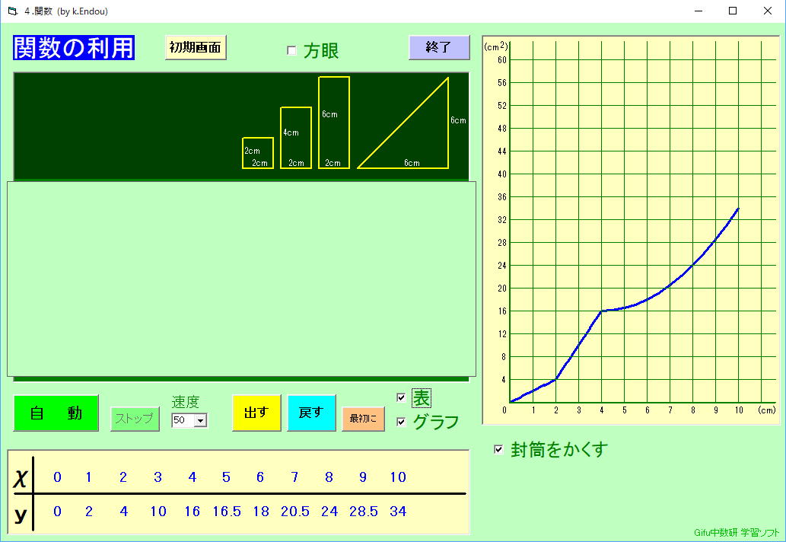Image resolution: width=786 pixels, height=542 pixels.
Task: Uncheck the グラフ graph checkbox
Action: (401, 422)
